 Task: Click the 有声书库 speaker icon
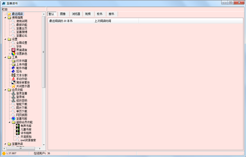click(x=18, y=126)
